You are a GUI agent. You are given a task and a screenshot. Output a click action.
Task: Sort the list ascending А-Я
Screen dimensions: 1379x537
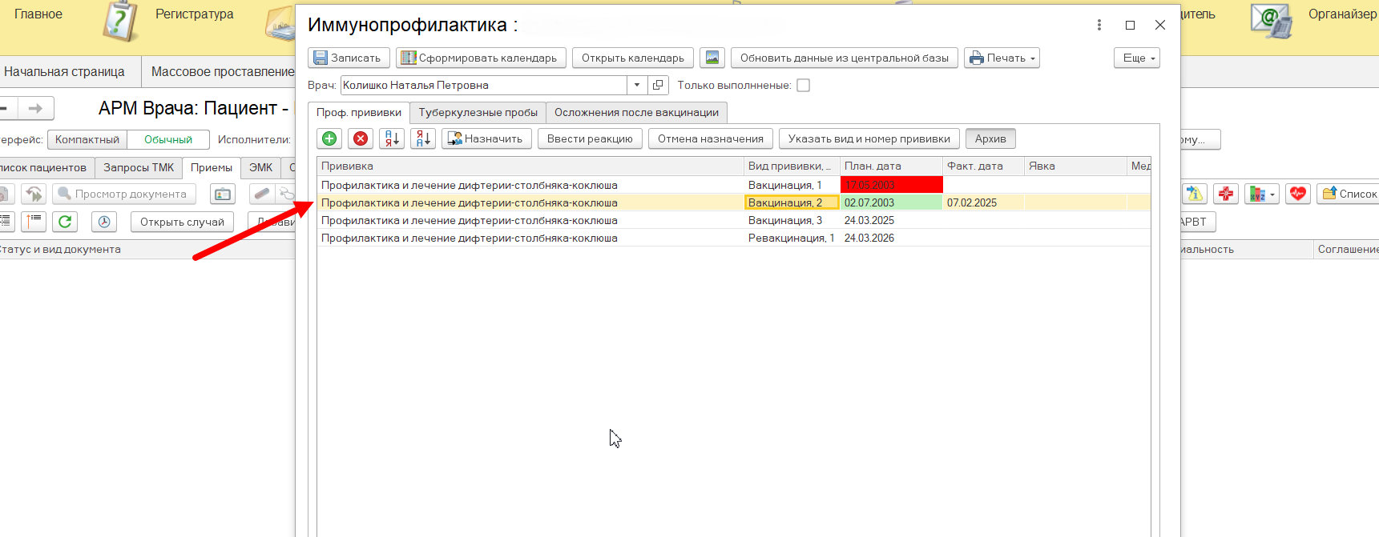pyautogui.click(x=392, y=138)
